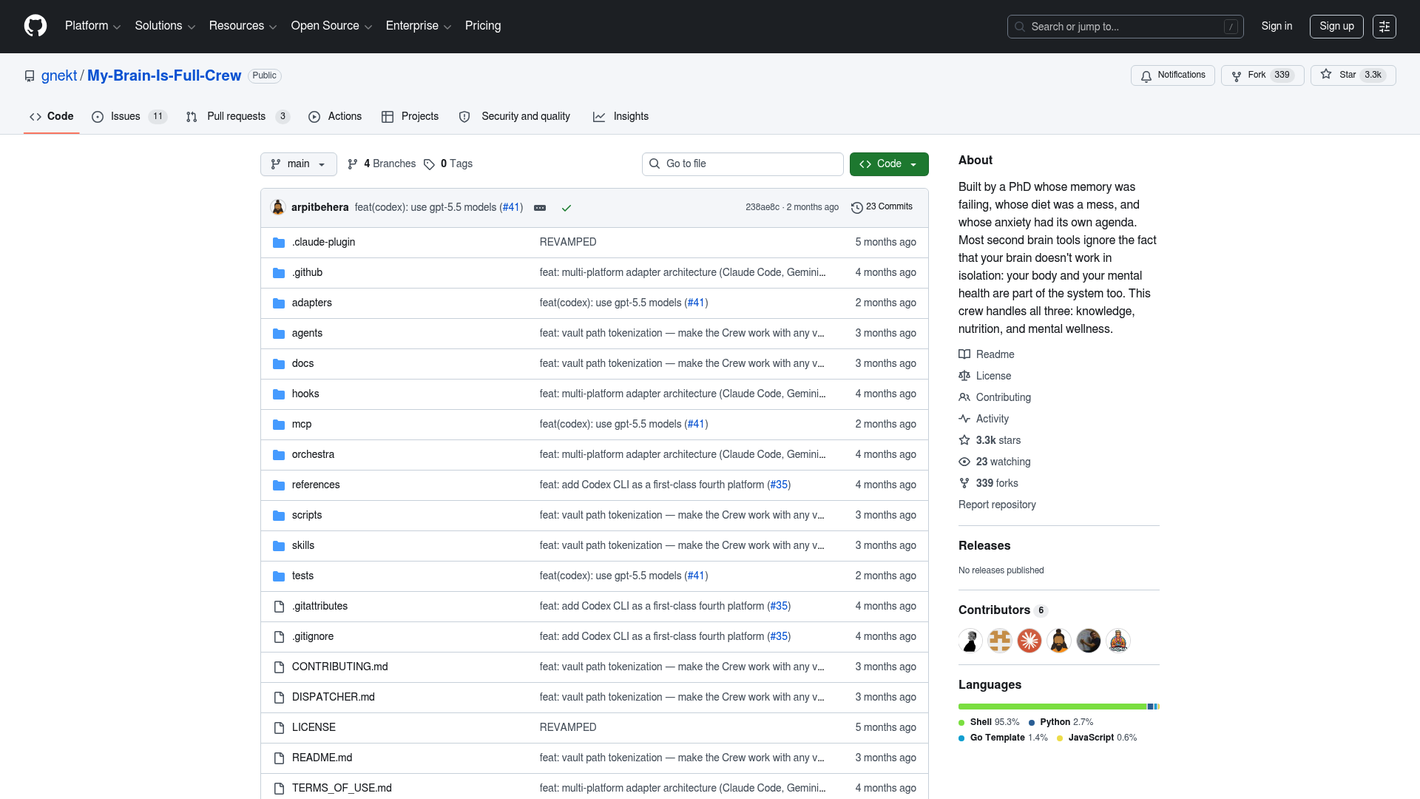Open the GitHub home logo
Image resolution: width=1420 pixels, height=799 pixels.
coord(35,26)
